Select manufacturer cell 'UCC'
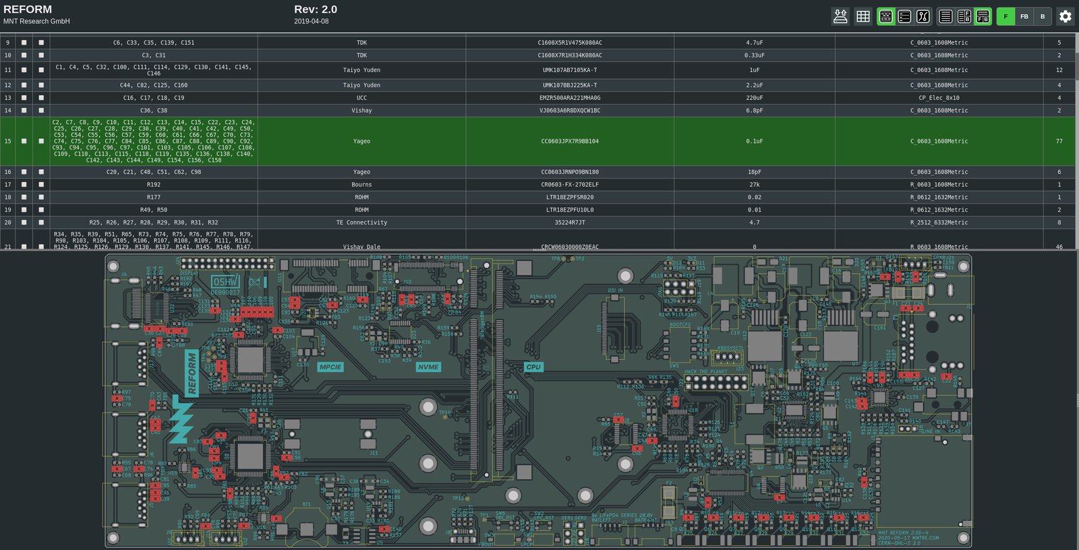The height and width of the screenshot is (550, 1079). [x=361, y=98]
